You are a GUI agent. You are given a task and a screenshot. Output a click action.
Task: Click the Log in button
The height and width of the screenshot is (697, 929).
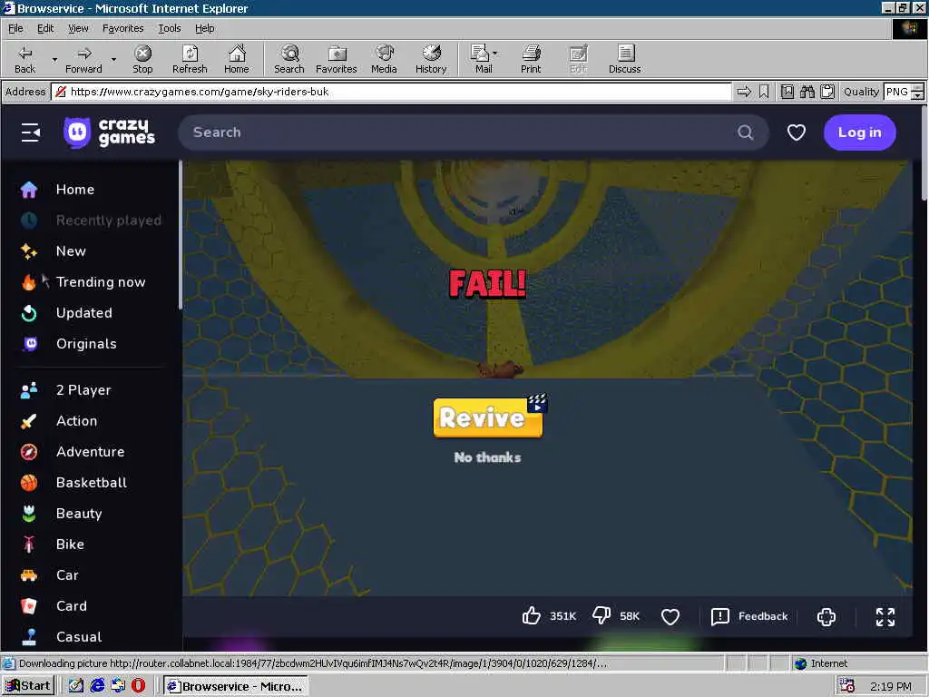coord(859,133)
